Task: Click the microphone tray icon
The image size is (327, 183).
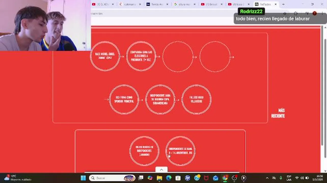Action: coord(281,178)
